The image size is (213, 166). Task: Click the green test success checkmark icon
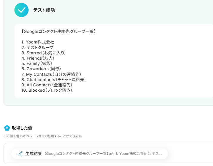(x=21, y=10)
